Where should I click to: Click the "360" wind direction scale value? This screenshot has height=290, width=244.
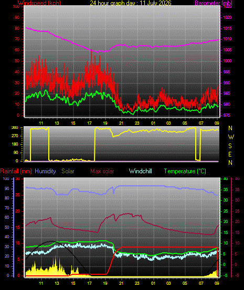coord(15,127)
